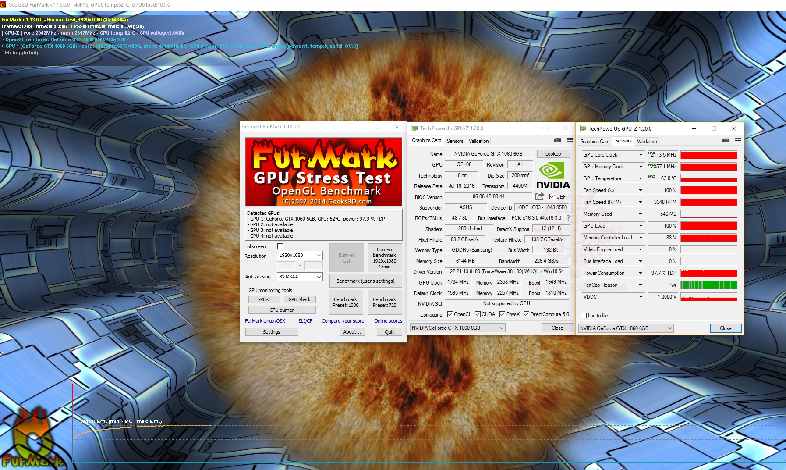786x470 pixels.
Task: Expand the Fan Speed (%) sensor dropdown
Action: pos(641,190)
